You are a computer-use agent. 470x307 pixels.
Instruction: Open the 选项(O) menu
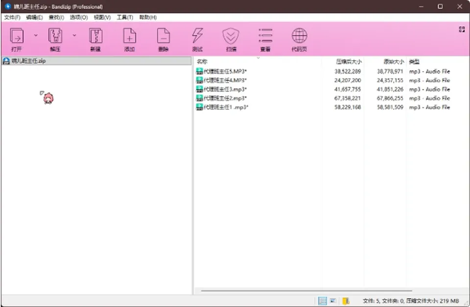(79, 18)
